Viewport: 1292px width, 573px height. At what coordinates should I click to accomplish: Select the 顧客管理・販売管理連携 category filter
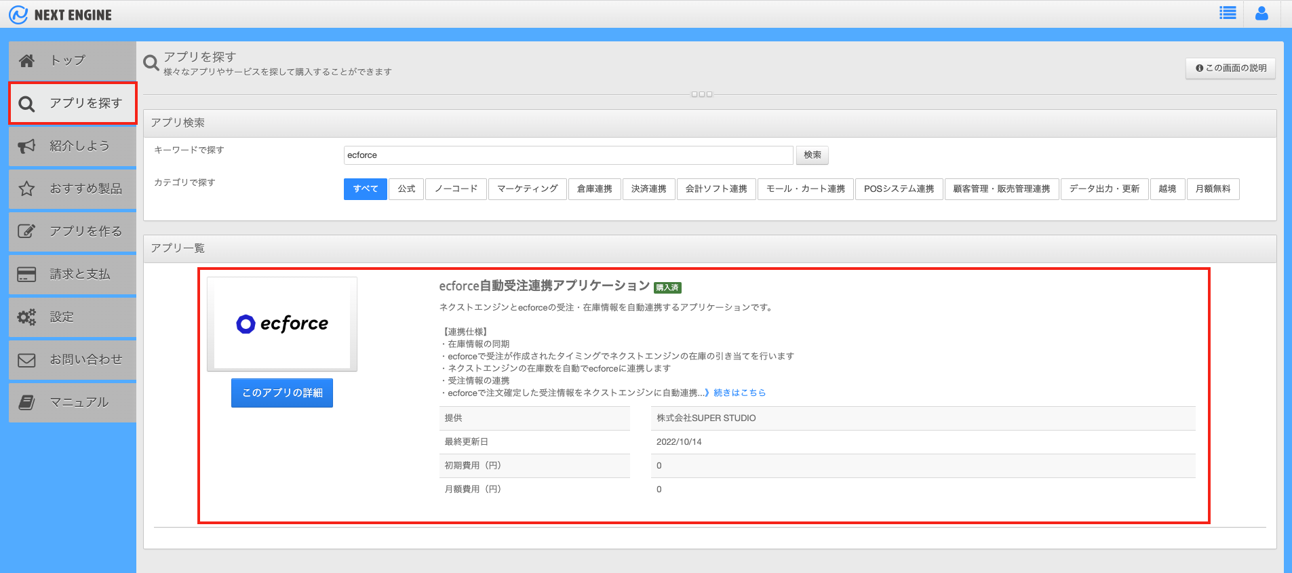pos(1002,189)
